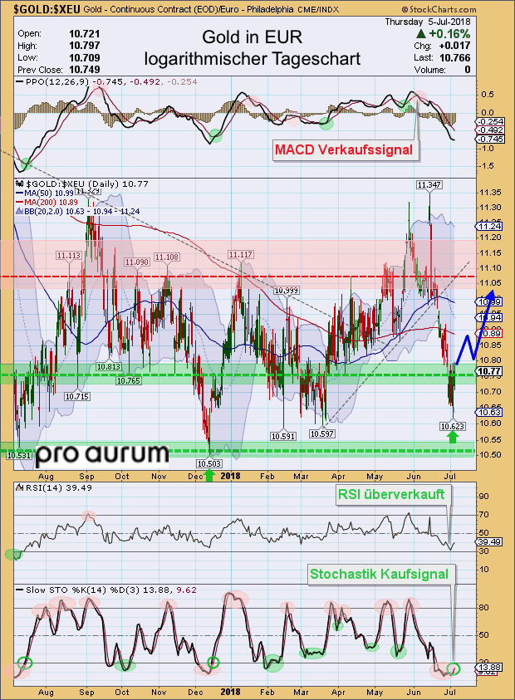
Task: Click the green circle at RSI's far left
Action: click(14, 554)
